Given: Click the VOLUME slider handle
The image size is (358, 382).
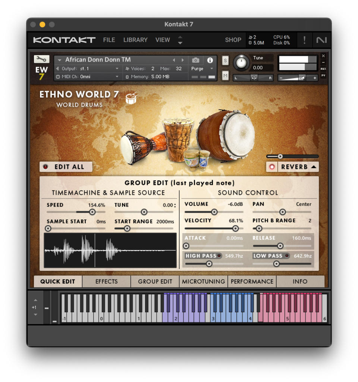Looking at the screenshot, I should pyautogui.click(x=214, y=212).
